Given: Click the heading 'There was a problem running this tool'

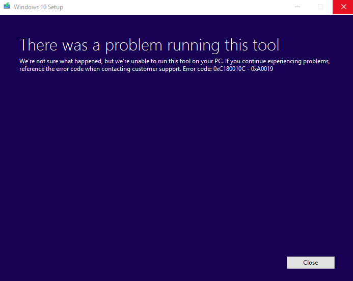Looking at the screenshot, I should [149, 45].
